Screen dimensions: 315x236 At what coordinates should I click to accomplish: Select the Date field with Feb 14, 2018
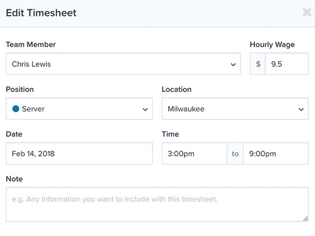point(79,154)
